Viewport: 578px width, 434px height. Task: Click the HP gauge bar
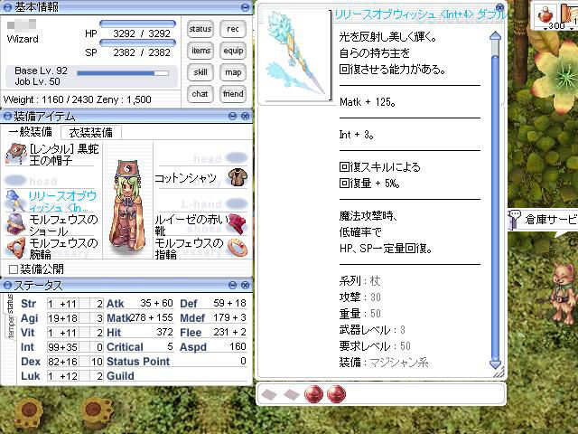(x=138, y=24)
